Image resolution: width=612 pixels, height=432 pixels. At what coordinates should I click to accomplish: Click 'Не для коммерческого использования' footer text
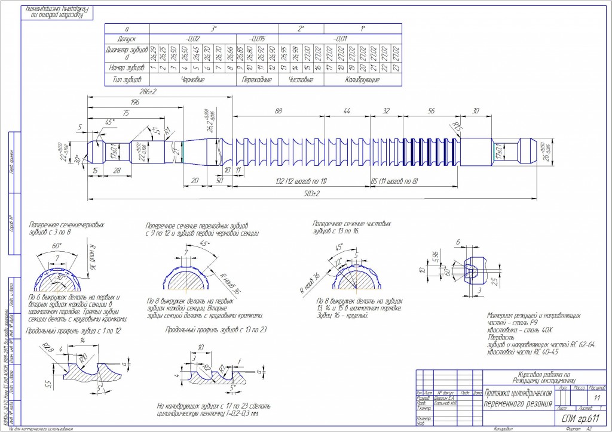click(x=42, y=429)
